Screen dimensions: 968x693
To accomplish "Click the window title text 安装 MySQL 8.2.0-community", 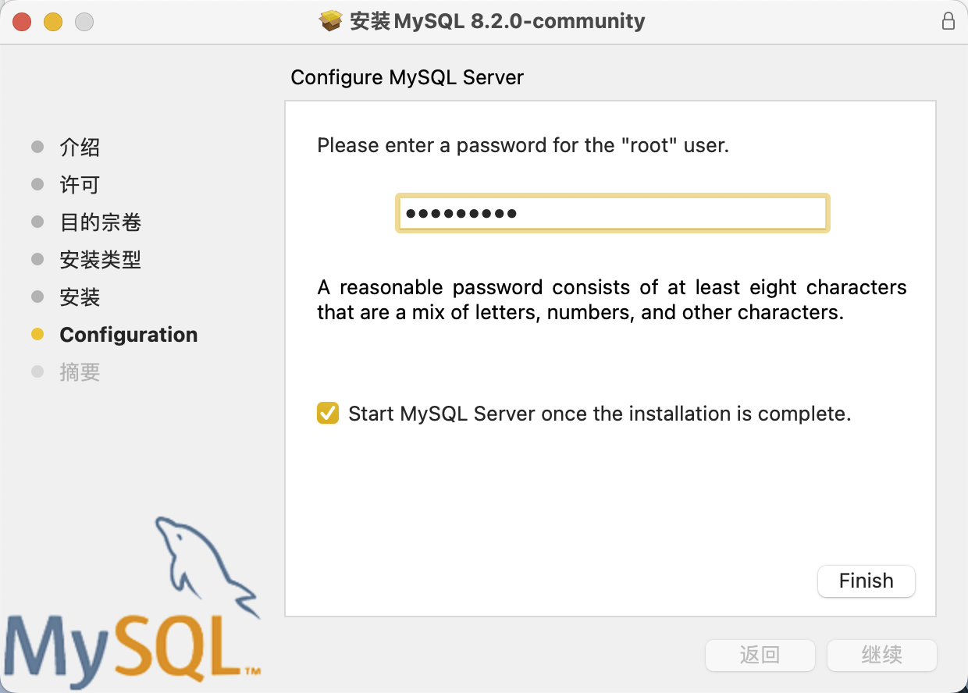I will point(497,21).
